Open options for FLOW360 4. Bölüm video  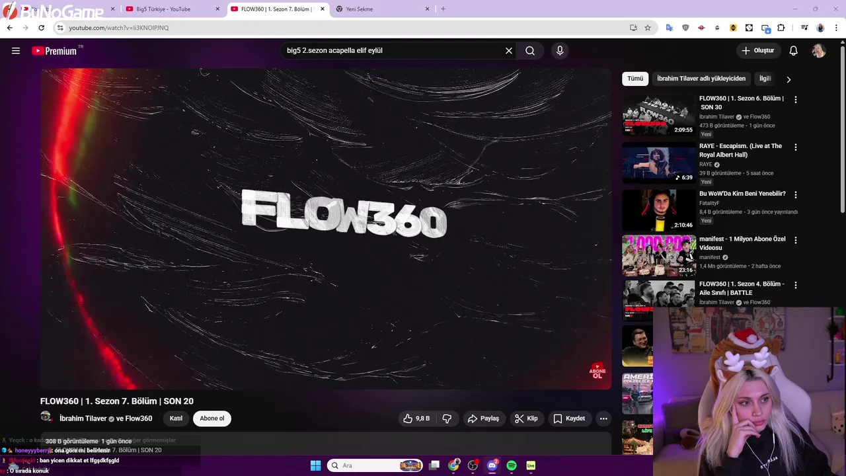(796, 285)
